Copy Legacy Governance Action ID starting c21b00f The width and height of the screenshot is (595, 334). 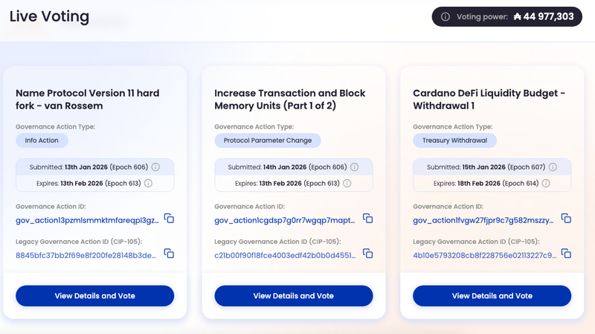click(367, 254)
